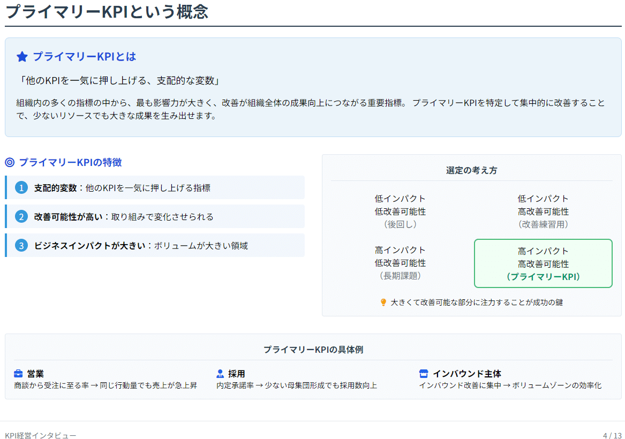Click the target icon next to プライマリーKPIの特徴

click(x=10, y=163)
